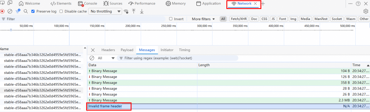Click the Data column header
Screen dimensions: 370x112
[142, 65]
